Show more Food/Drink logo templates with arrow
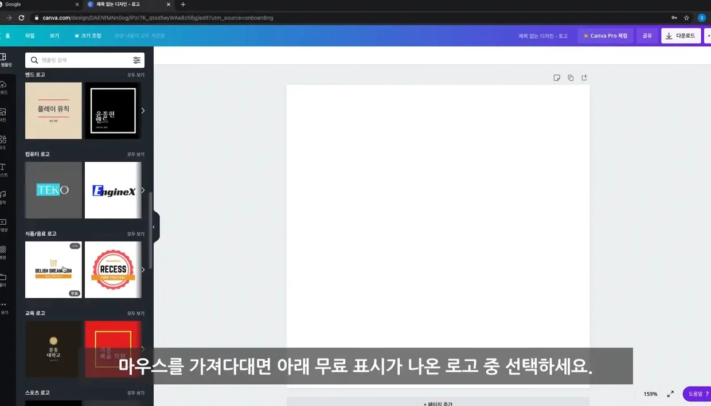The height and width of the screenshot is (406, 711). tap(143, 270)
